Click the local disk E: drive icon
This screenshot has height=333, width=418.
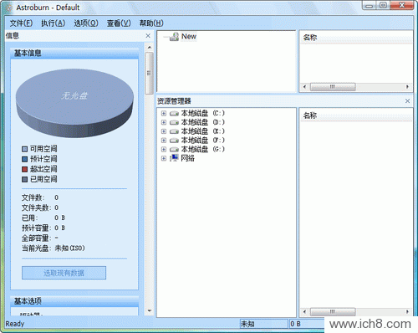coord(174,131)
